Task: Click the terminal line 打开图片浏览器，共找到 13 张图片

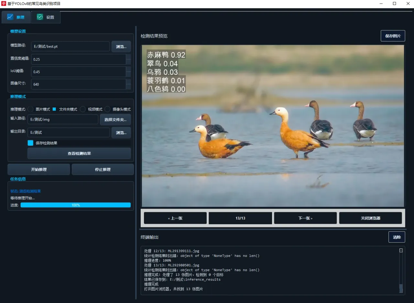Action: coord(174,289)
